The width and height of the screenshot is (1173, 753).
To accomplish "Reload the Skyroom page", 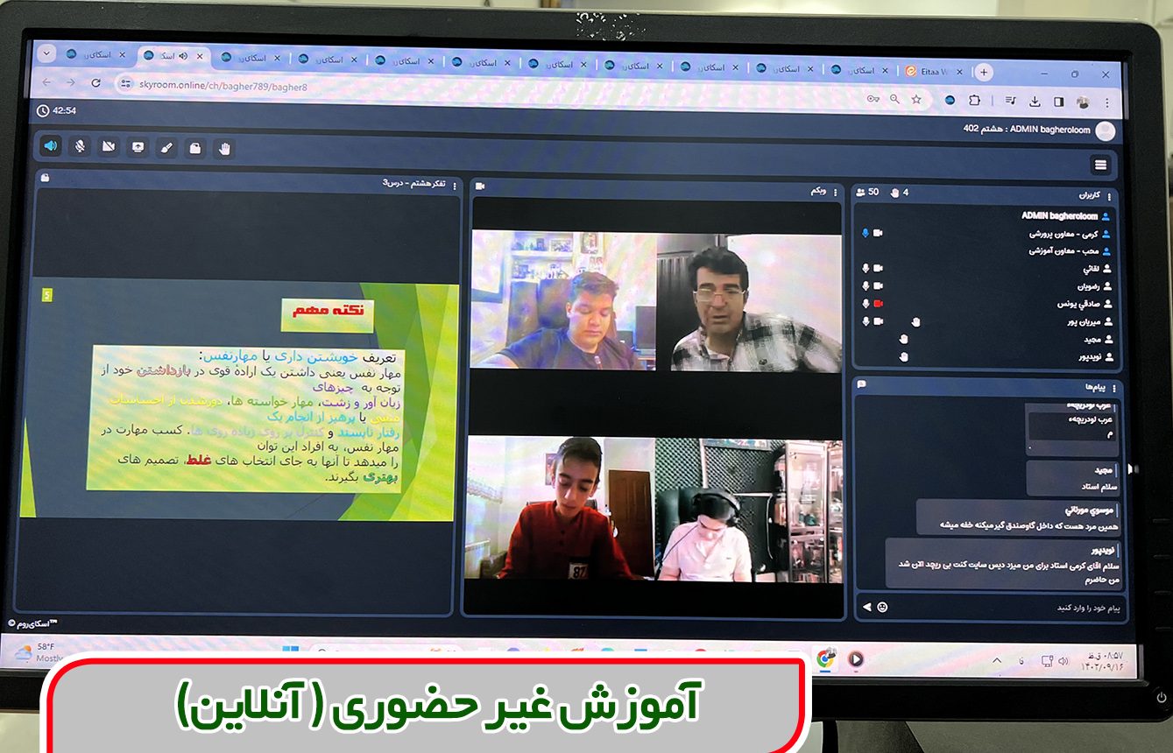I will point(95,82).
